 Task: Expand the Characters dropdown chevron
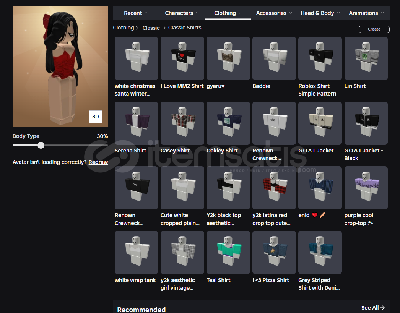pos(197,13)
